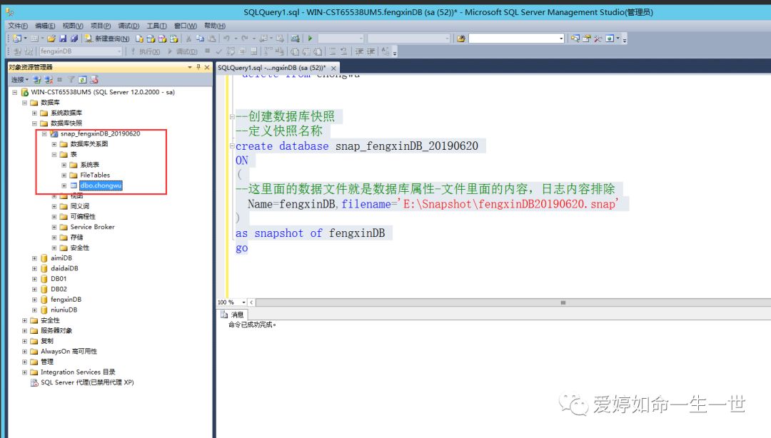Open the 连接 dropdown in Object Explorer
The width and height of the screenshot is (771, 438).
pyautogui.click(x=20, y=80)
